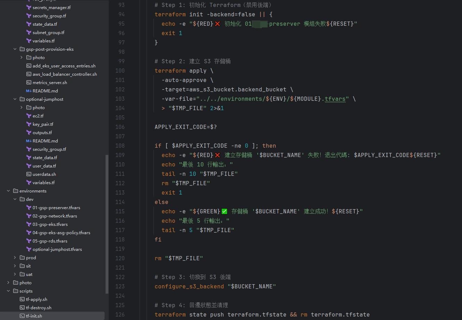Collapse the gsp-post-provision-eks folder
Screen dimensions: 462x320
coord(15,49)
